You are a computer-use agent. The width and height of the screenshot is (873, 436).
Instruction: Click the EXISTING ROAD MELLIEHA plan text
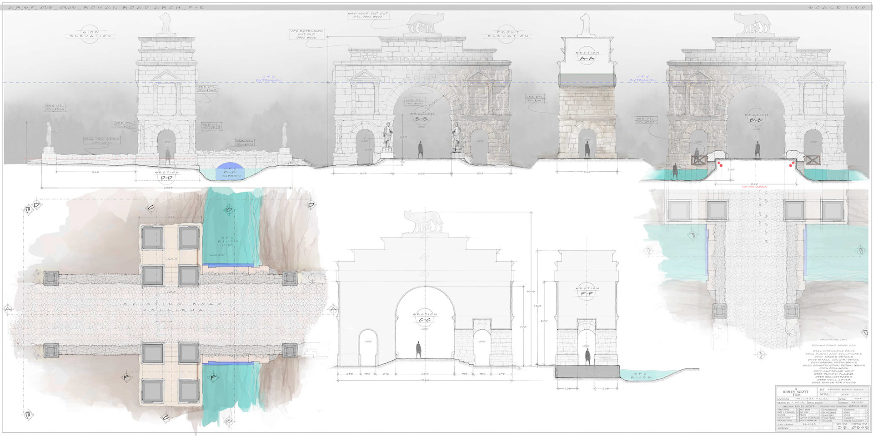174,307
